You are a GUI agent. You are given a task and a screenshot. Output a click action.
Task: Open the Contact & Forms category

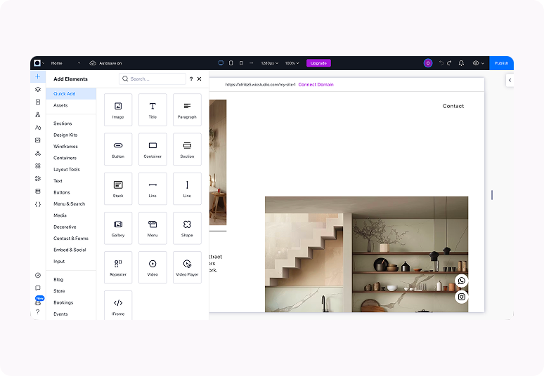tap(71, 239)
